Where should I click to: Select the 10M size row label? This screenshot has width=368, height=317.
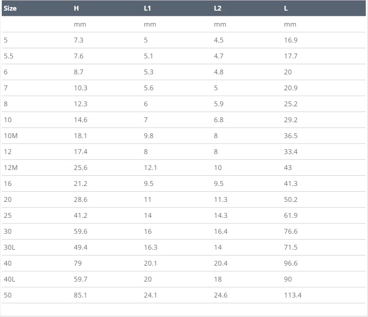pyautogui.click(x=11, y=136)
